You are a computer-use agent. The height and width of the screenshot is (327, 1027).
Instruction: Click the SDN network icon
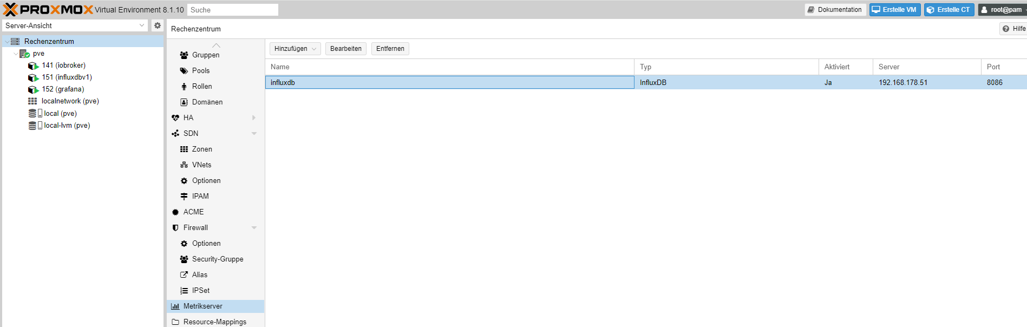click(175, 134)
